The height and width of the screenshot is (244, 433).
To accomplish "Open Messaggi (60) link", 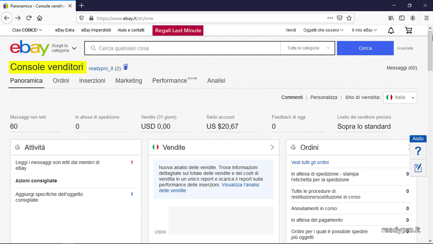I will tap(402, 68).
